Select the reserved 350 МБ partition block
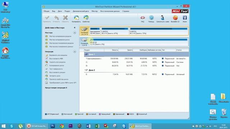 pos(95,31)
